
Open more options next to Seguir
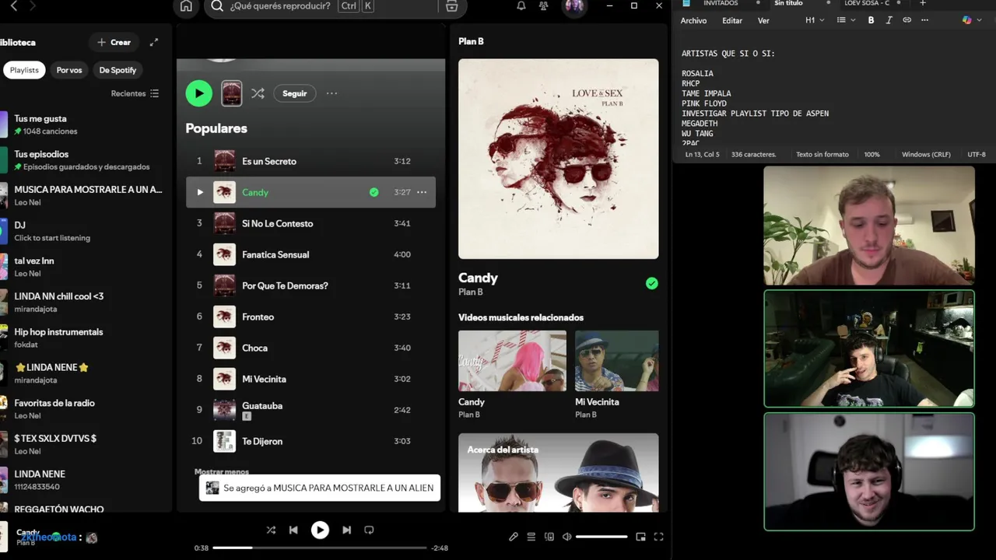pyautogui.click(x=331, y=93)
